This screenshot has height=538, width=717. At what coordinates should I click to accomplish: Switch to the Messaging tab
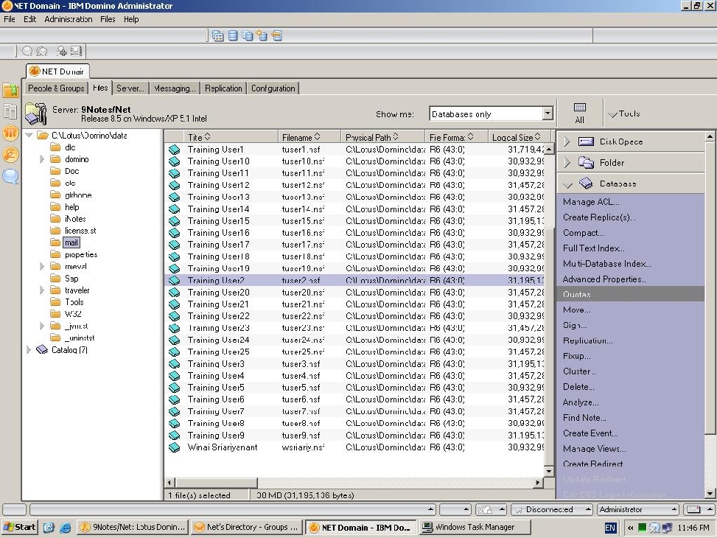[x=175, y=88]
